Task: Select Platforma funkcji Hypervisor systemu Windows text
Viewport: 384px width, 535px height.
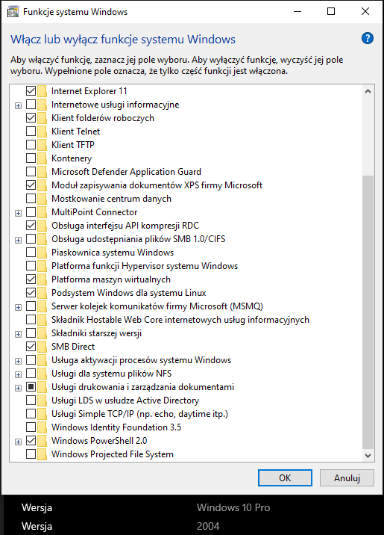Action: pyautogui.click(x=145, y=266)
